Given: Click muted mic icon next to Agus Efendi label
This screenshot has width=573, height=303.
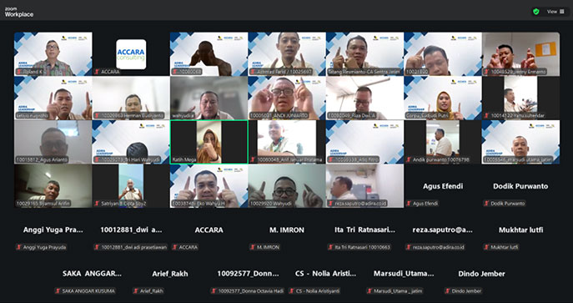Looking at the screenshot, I should coord(409,204).
